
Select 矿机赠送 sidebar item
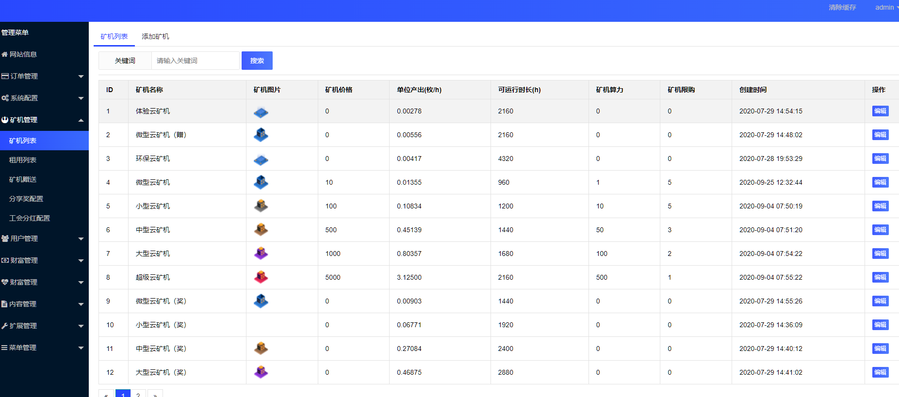coord(23,179)
